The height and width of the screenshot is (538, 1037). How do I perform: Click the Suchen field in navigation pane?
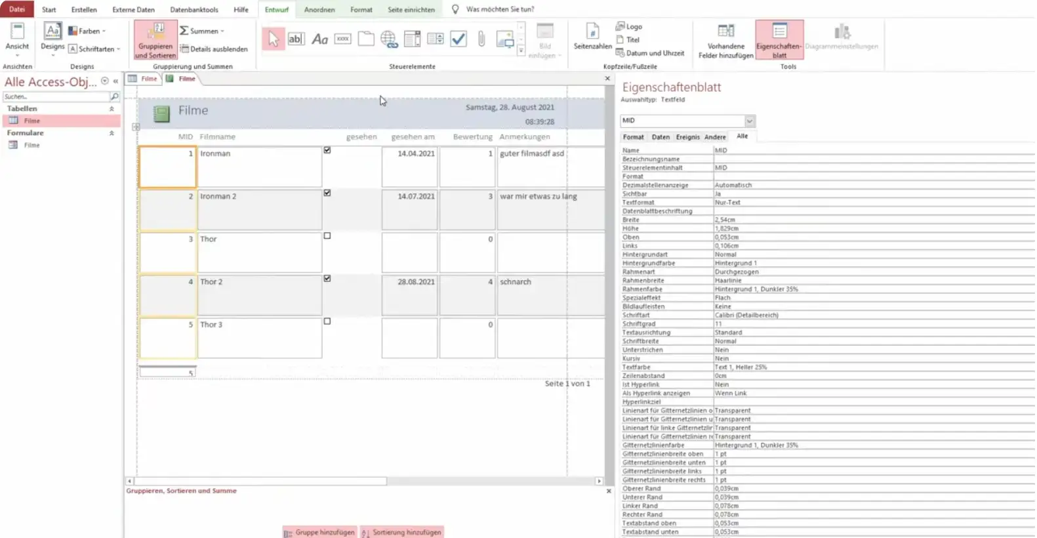(x=56, y=96)
